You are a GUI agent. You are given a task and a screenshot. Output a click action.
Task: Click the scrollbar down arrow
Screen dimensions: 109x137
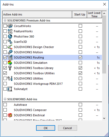click(x=104, y=118)
